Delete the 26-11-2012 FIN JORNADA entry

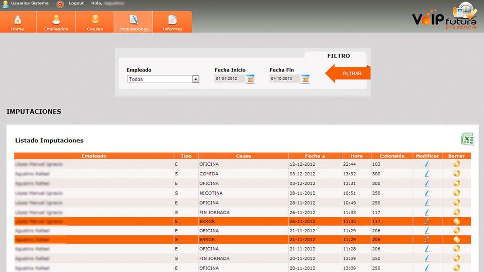pyautogui.click(x=456, y=212)
